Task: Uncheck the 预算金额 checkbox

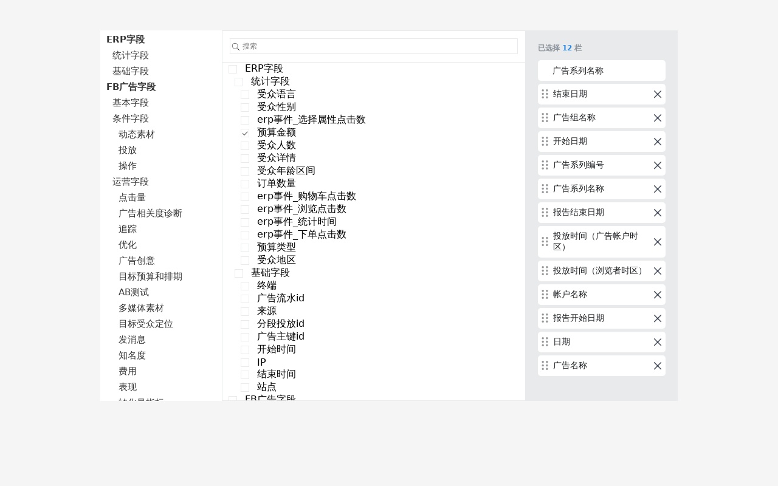Action: pyautogui.click(x=245, y=133)
